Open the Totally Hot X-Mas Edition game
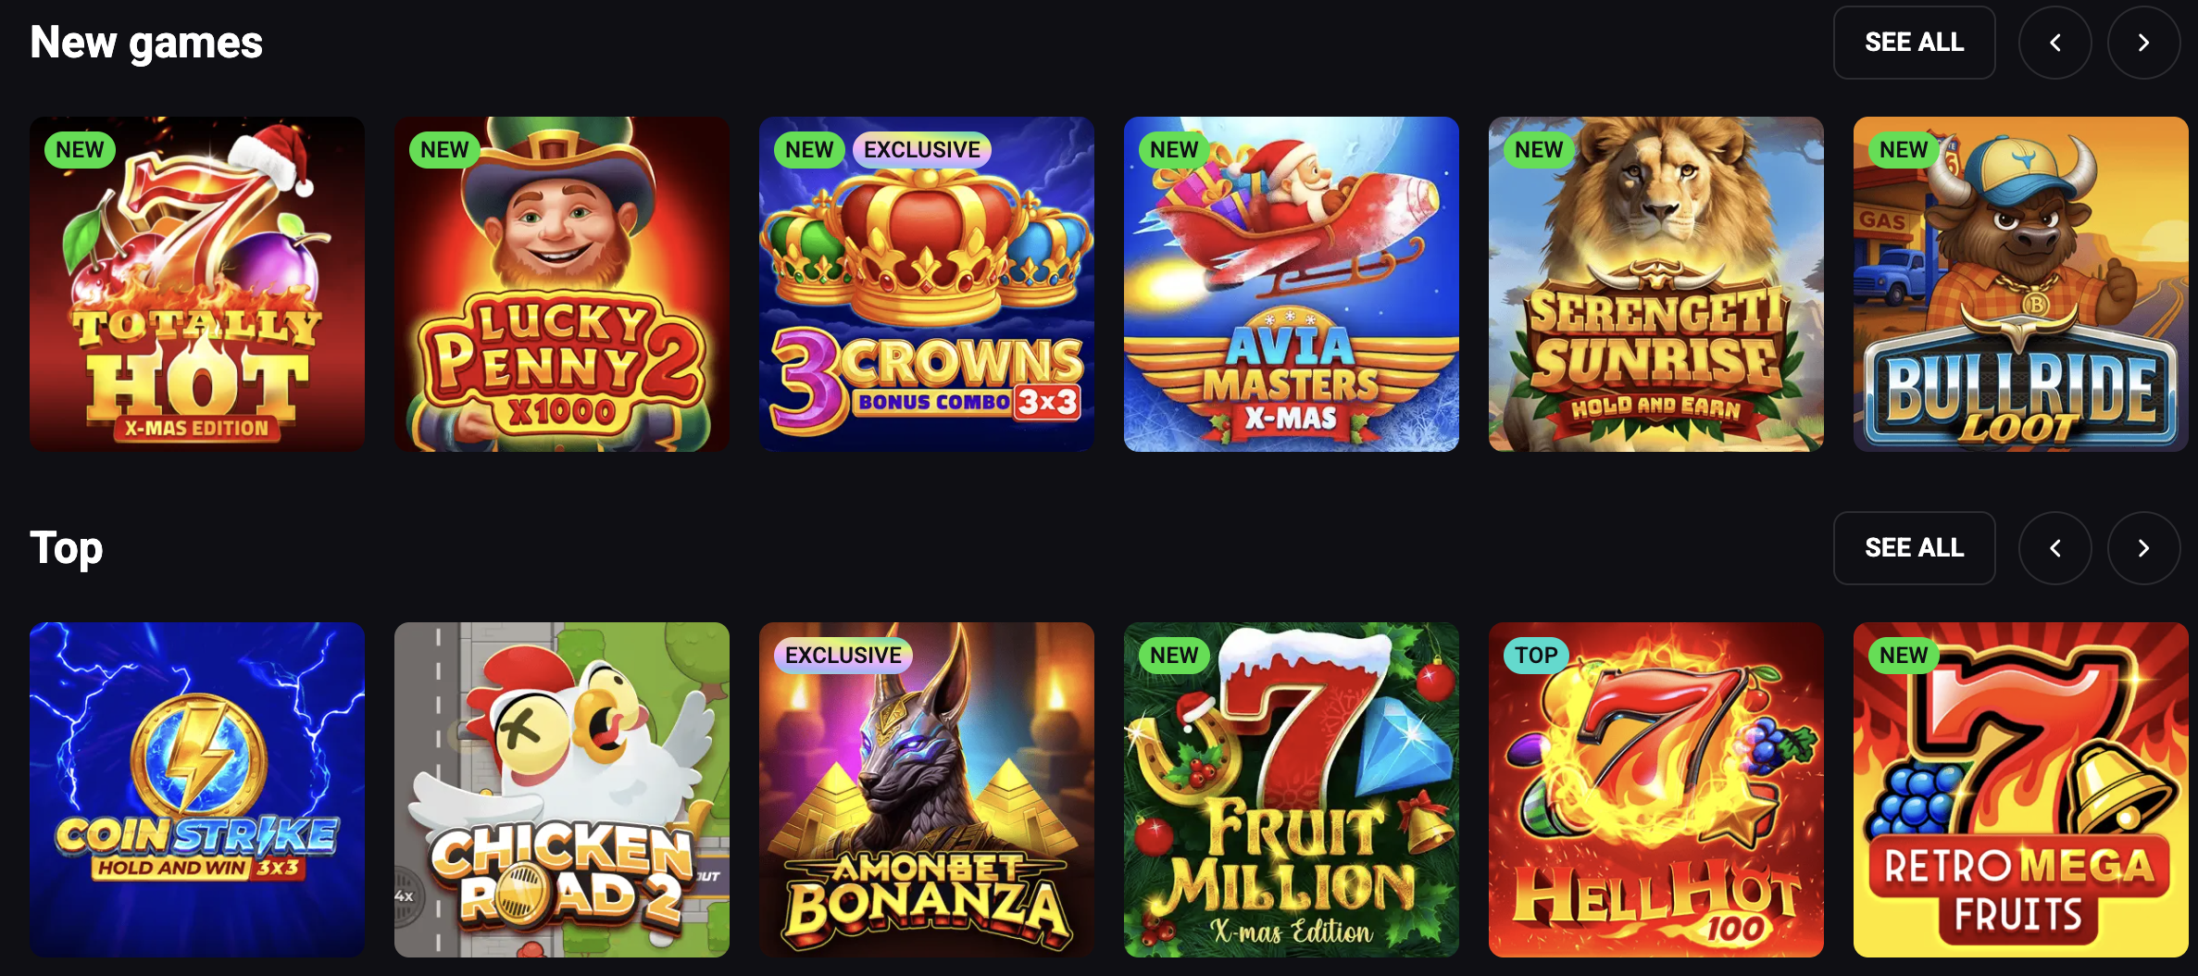Image resolution: width=2198 pixels, height=976 pixels. tap(197, 284)
